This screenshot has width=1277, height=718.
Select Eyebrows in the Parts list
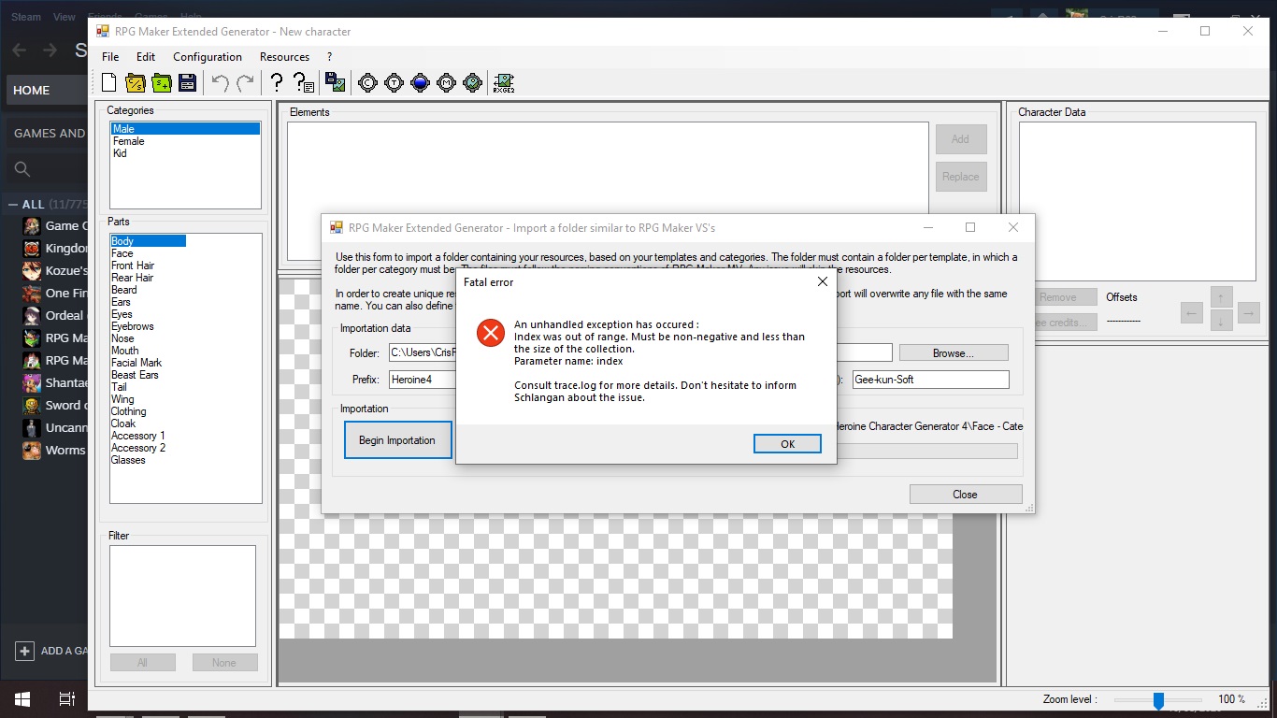133,326
